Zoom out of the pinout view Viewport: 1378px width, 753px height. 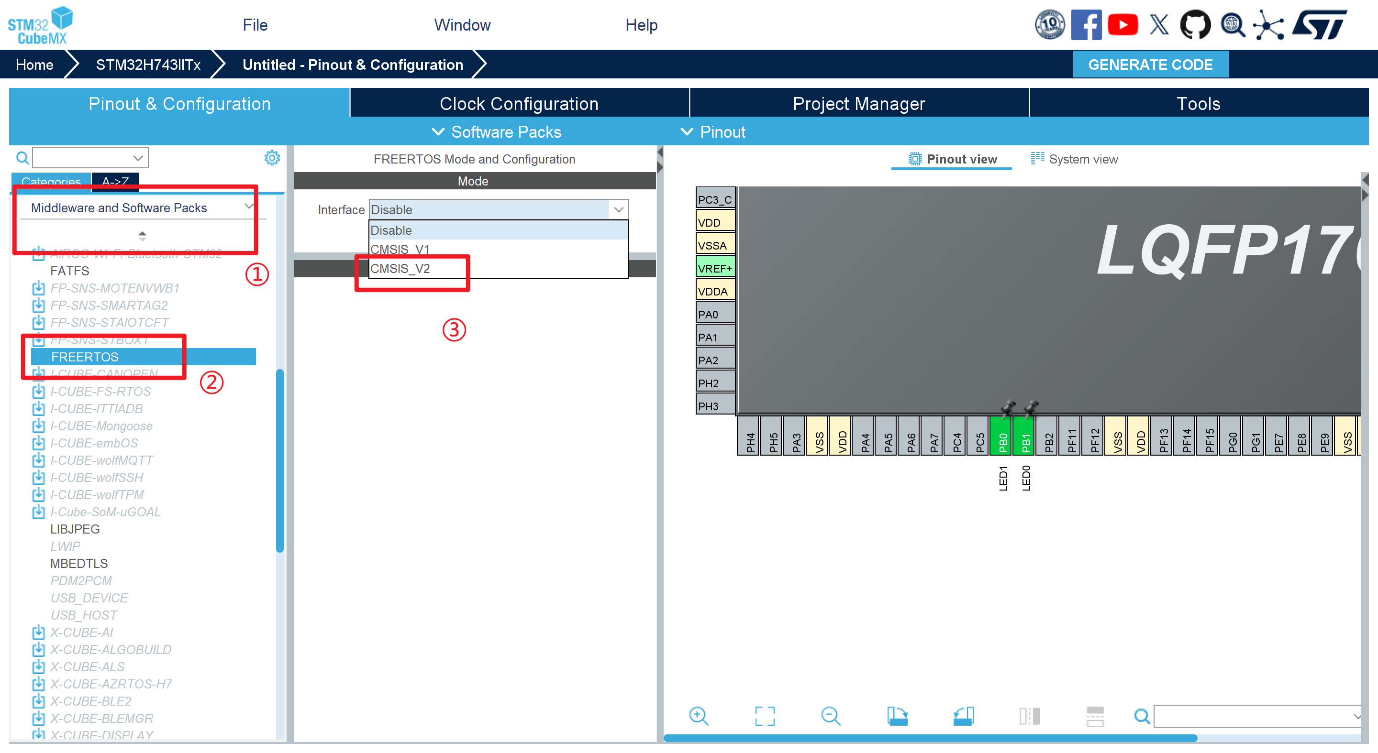coord(831,716)
